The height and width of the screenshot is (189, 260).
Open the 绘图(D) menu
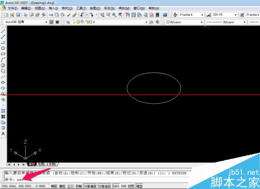click(x=95, y=8)
